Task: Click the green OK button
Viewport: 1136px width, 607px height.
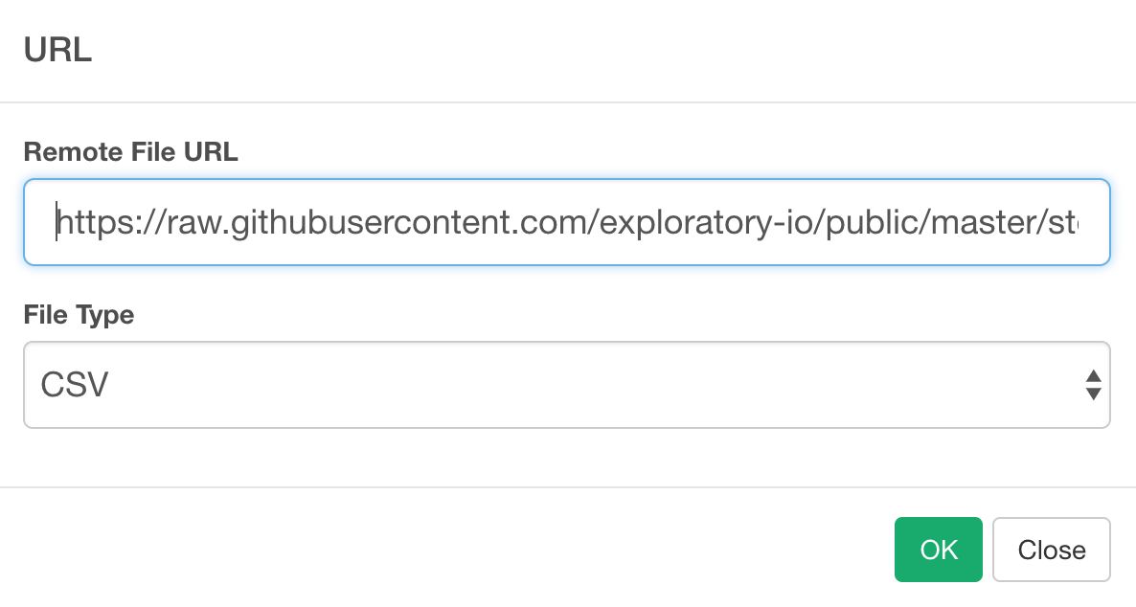Action: 939,549
